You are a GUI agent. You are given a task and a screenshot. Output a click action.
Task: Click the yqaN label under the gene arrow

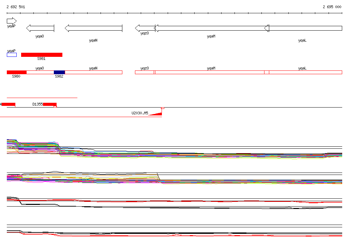coord(93,40)
